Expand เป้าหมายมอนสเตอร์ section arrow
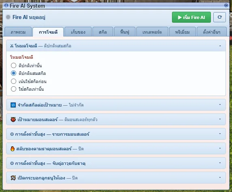 pos(220,119)
